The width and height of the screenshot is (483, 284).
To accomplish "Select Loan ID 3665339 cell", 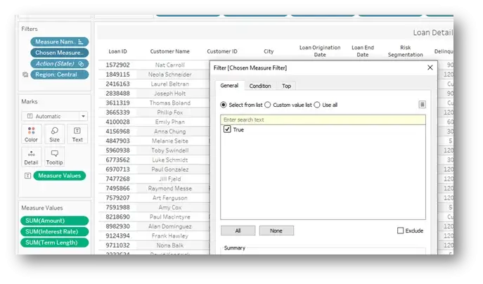I will 117,112.
